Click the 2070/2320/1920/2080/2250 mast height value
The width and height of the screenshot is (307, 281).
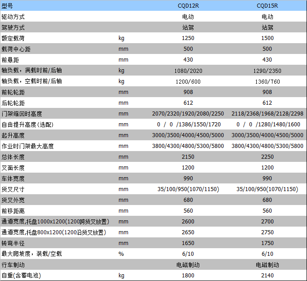[188, 114]
